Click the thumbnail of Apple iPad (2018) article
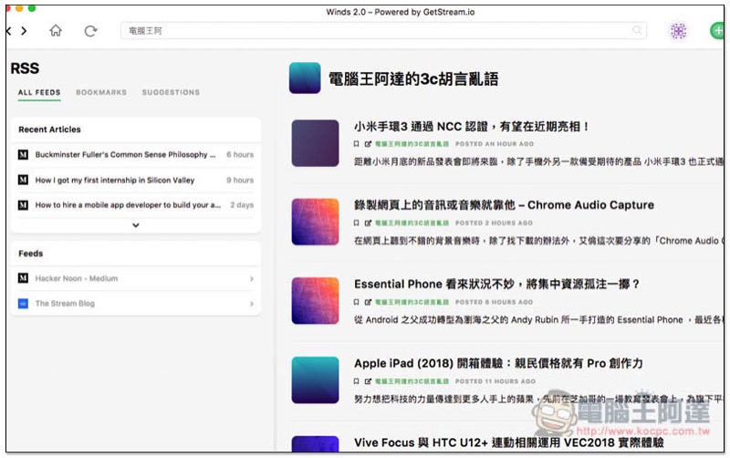This screenshot has width=730, height=458. click(x=315, y=380)
